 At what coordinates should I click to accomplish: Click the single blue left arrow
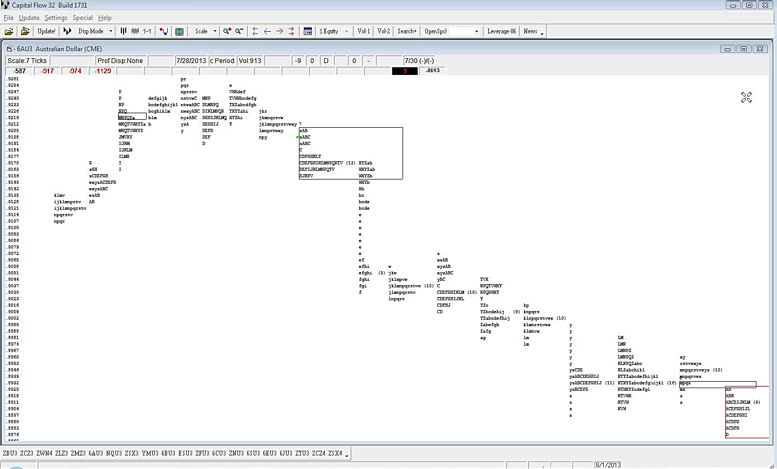pos(267,31)
